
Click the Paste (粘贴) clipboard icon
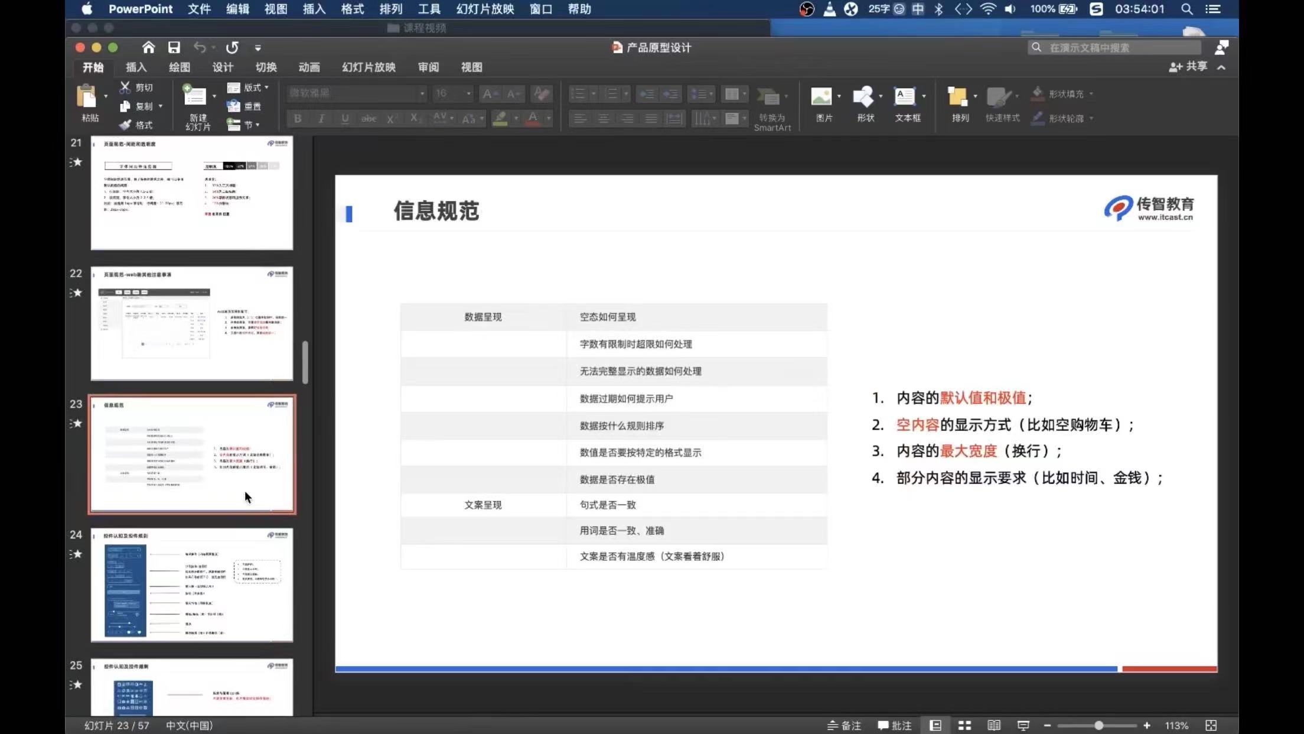87,96
